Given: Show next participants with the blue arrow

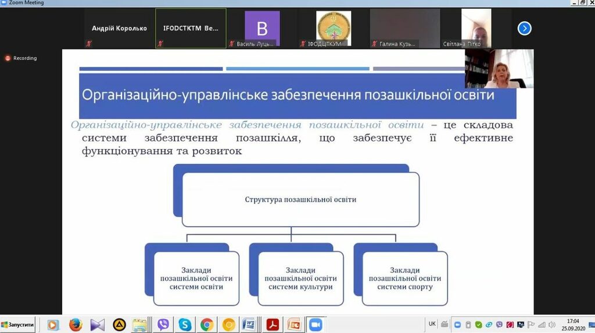Looking at the screenshot, I should (524, 28).
